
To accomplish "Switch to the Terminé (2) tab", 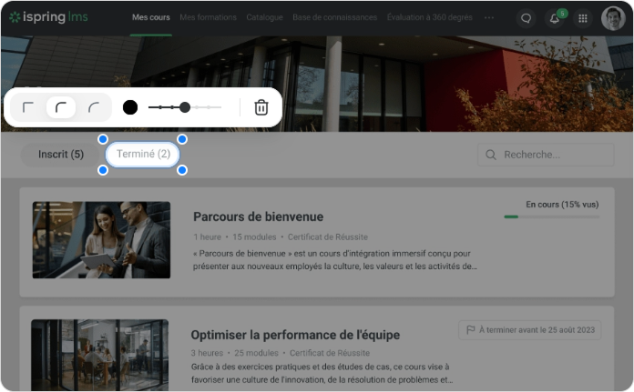I will [x=143, y=155].
